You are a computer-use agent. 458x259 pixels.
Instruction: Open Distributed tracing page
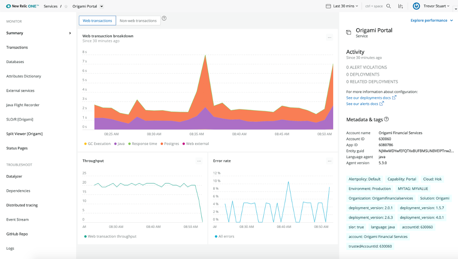coord(22,205)
